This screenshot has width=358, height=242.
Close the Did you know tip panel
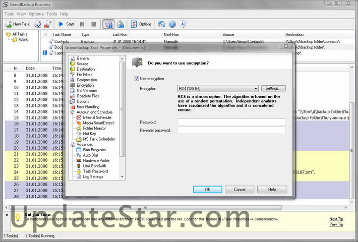tap(7, 215)
